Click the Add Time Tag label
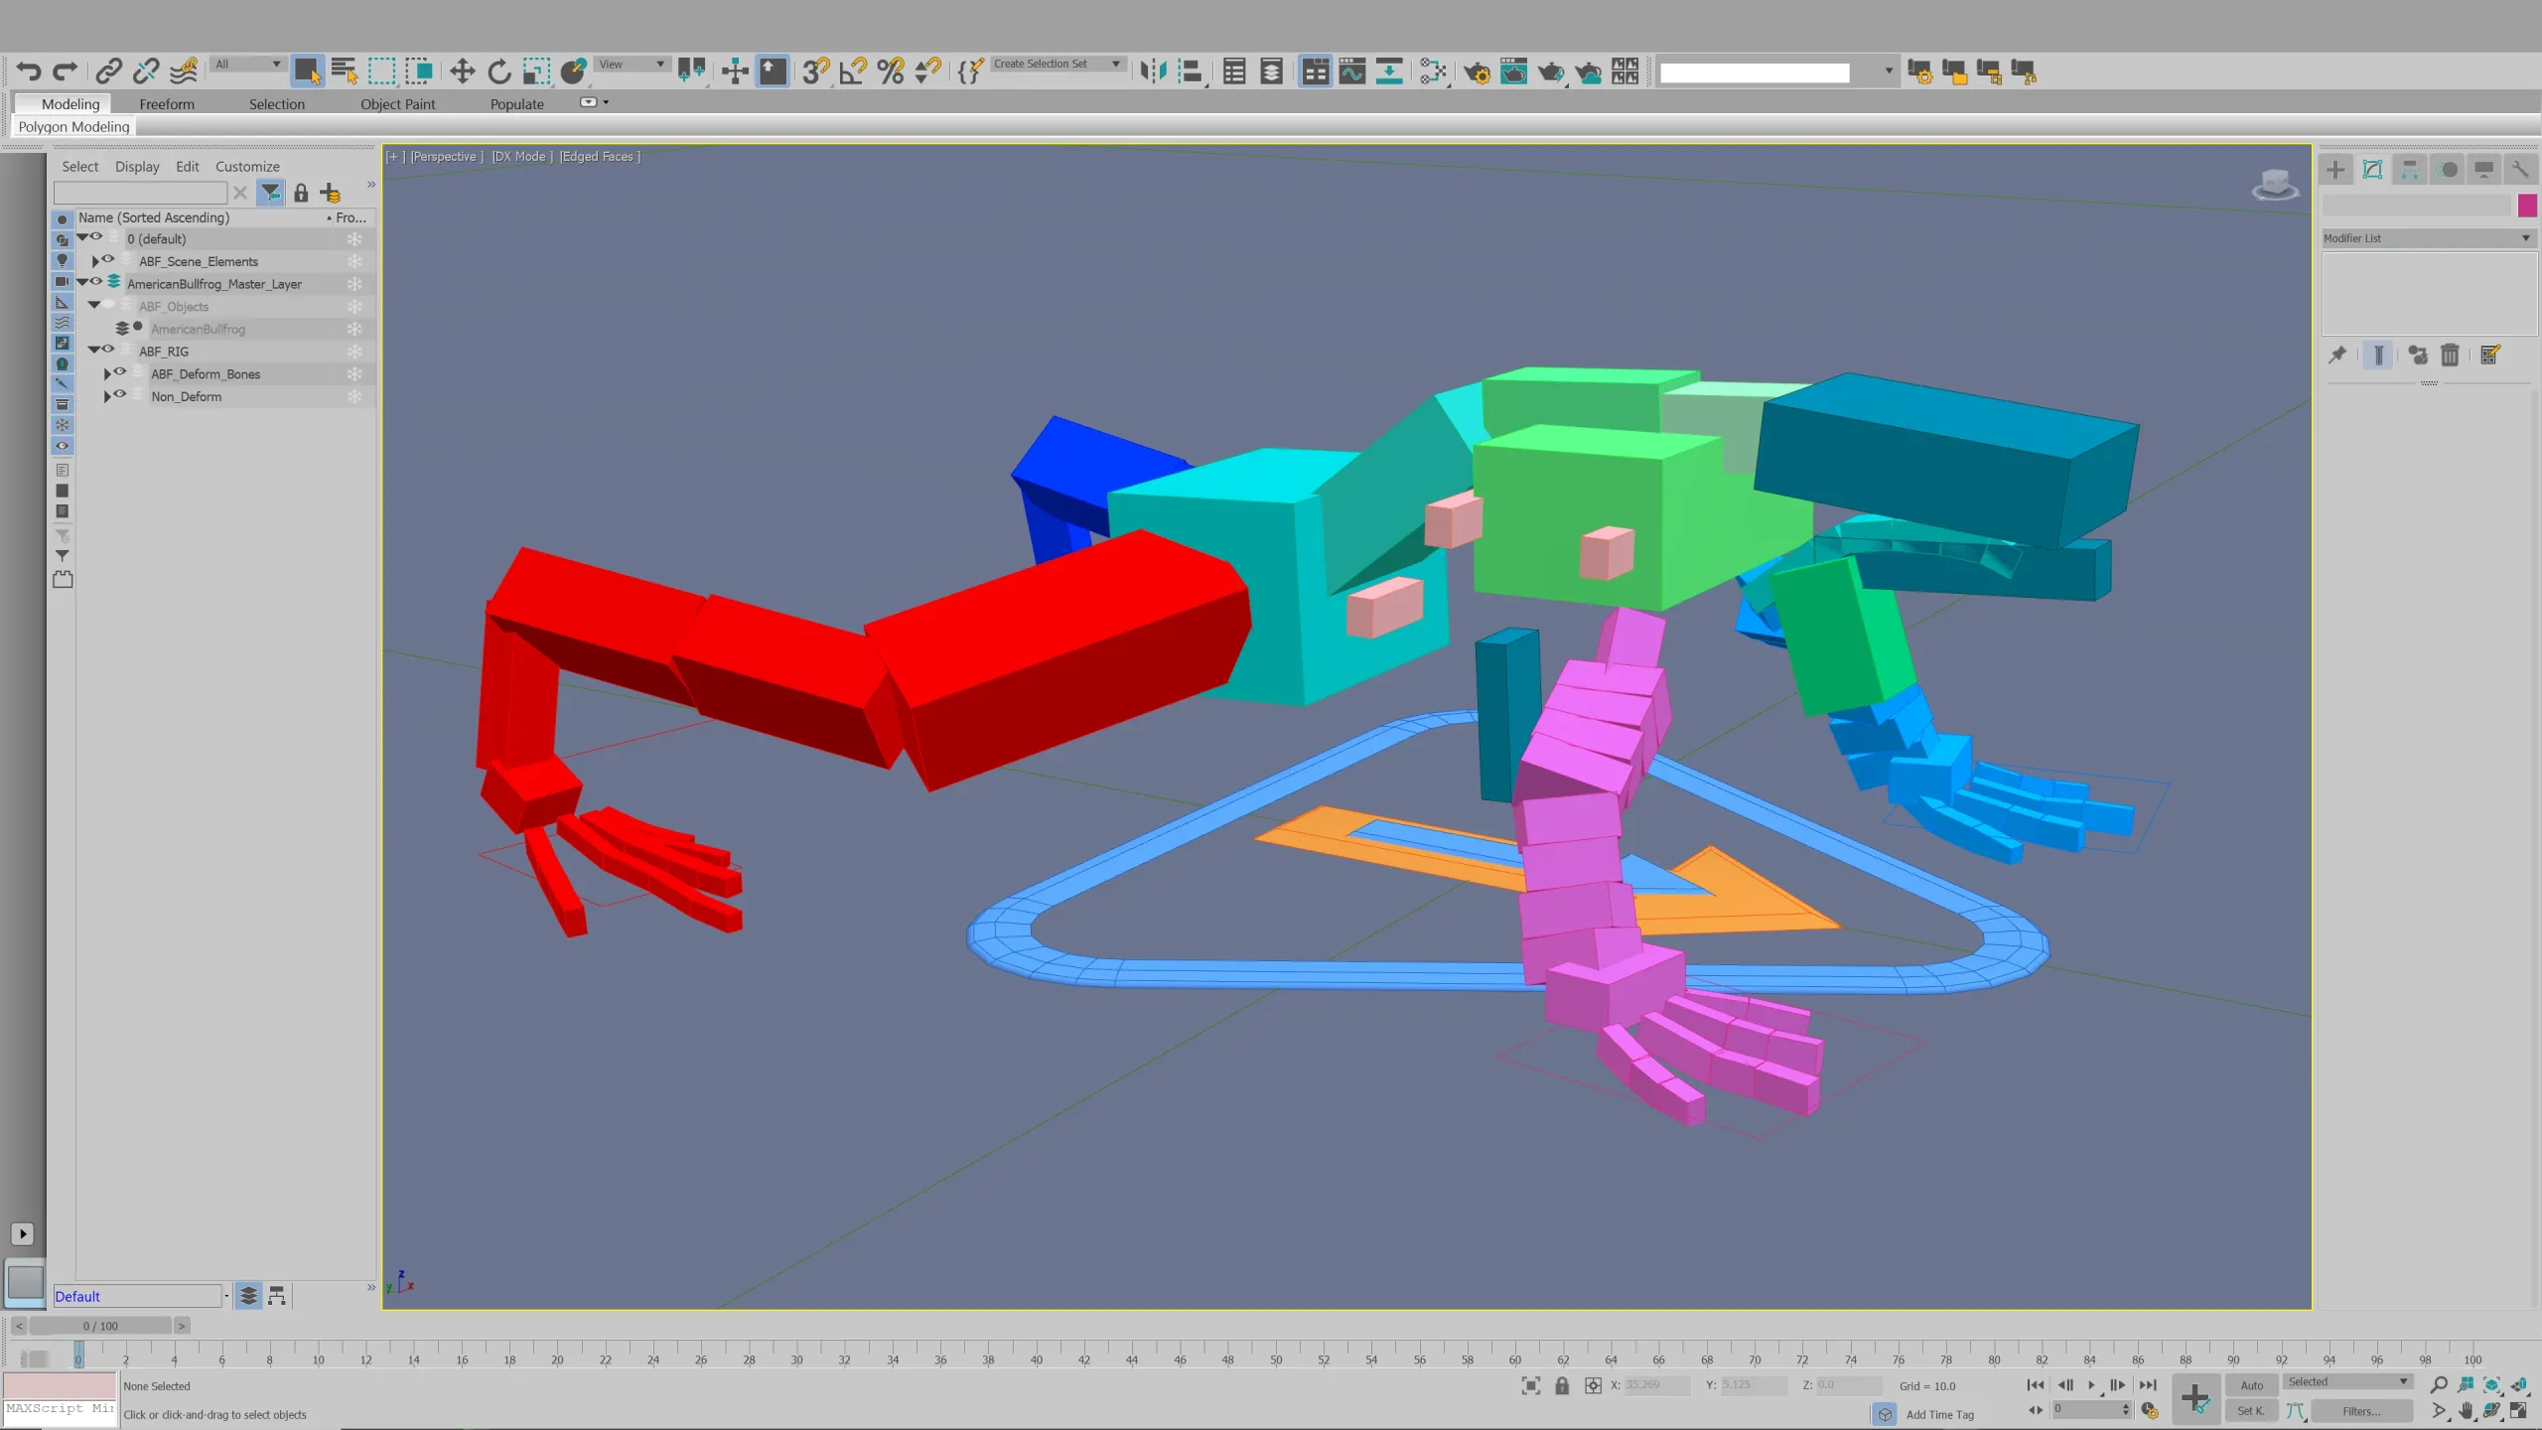Image resolution: width=2542 pixels, height=1430 pixels. pyautogui.click(x=1940, y=1415)
